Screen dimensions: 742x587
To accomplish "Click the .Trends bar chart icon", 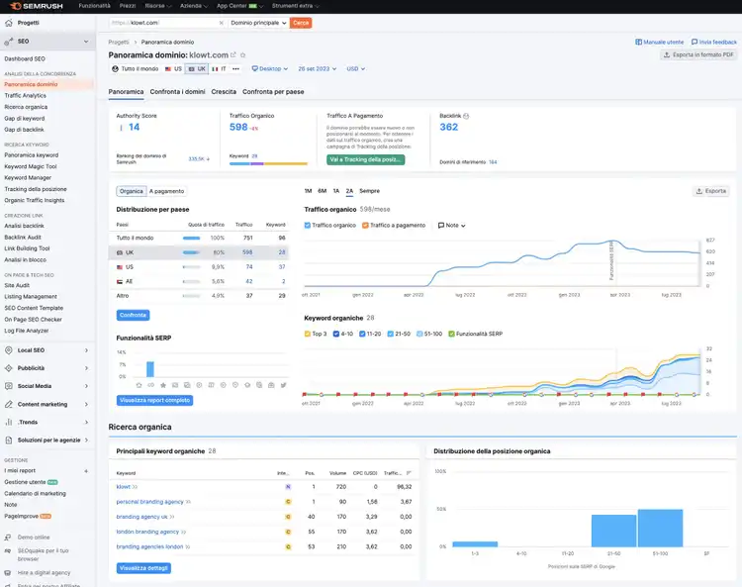I will pyautogui.click(x=9, y=423).
